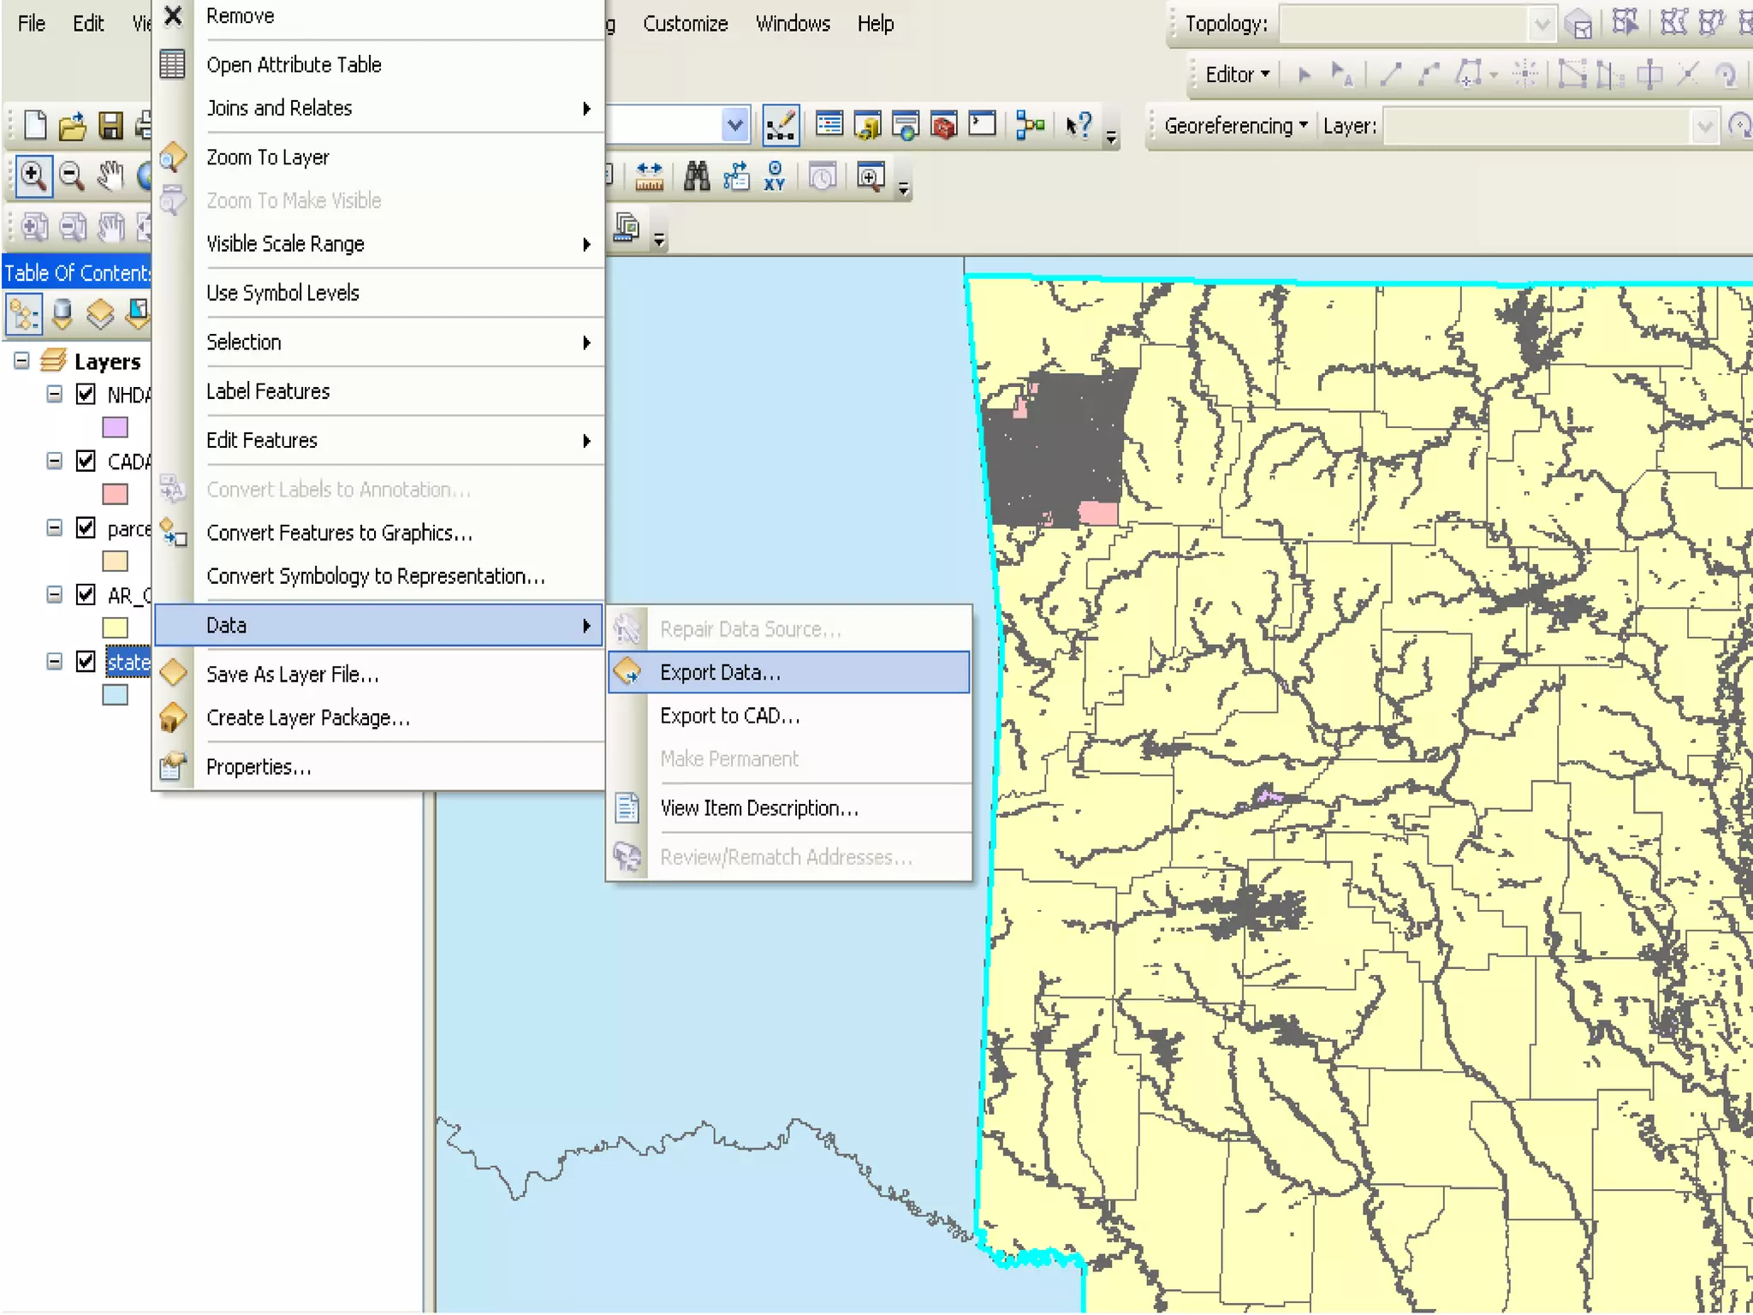The height and width of the screenshot is (1315, 1753).
Task: Expand the Georeferencing dropdown
Action: [x=1236, y=126]
